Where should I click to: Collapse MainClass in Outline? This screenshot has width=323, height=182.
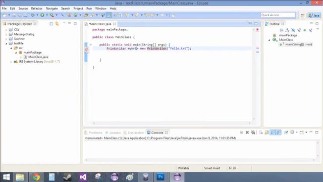269,40
